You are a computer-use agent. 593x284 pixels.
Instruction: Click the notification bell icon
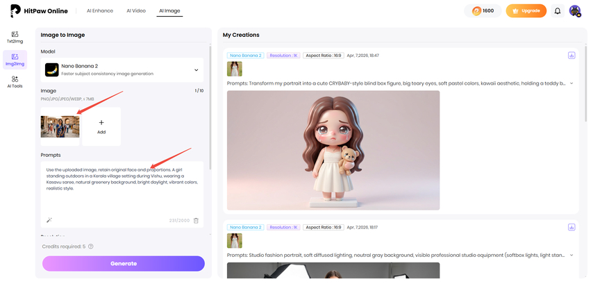(557, 11)
